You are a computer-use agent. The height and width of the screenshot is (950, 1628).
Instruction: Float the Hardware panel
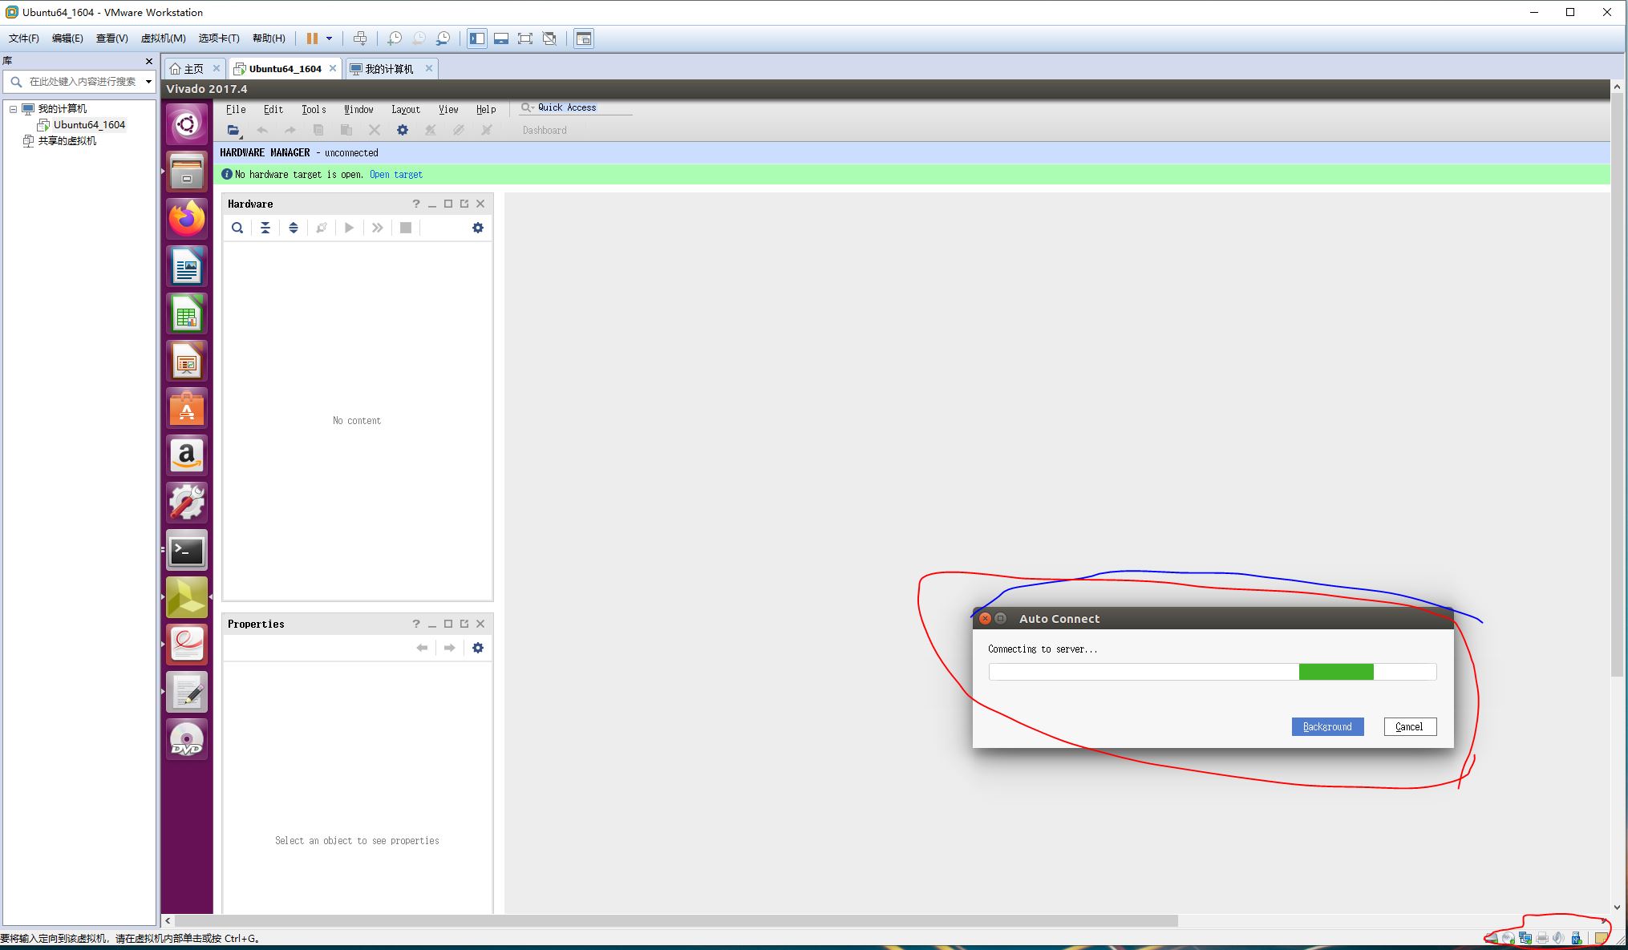point(464,204)
